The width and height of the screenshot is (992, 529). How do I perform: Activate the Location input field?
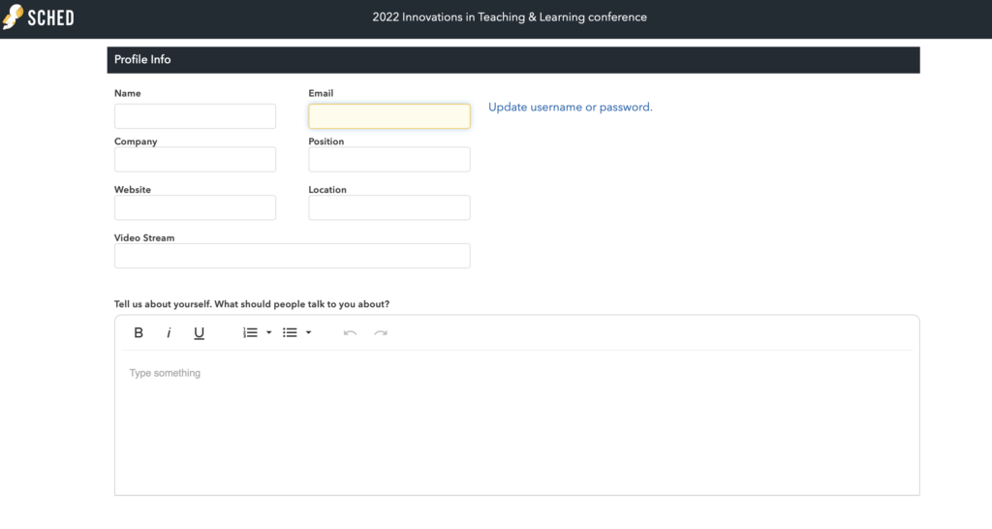click(389, 207)
